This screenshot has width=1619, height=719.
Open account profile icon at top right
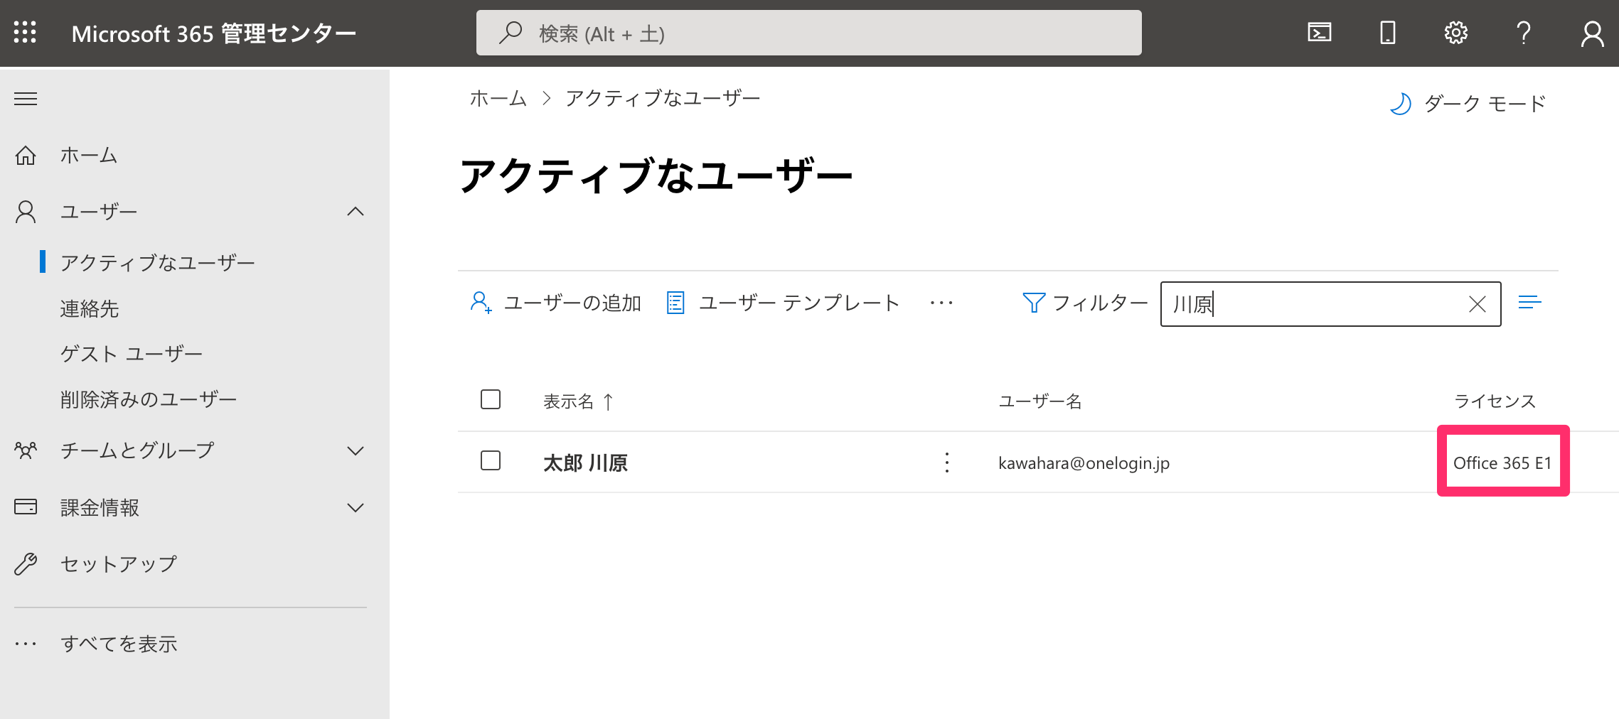tap(1592, 33)
